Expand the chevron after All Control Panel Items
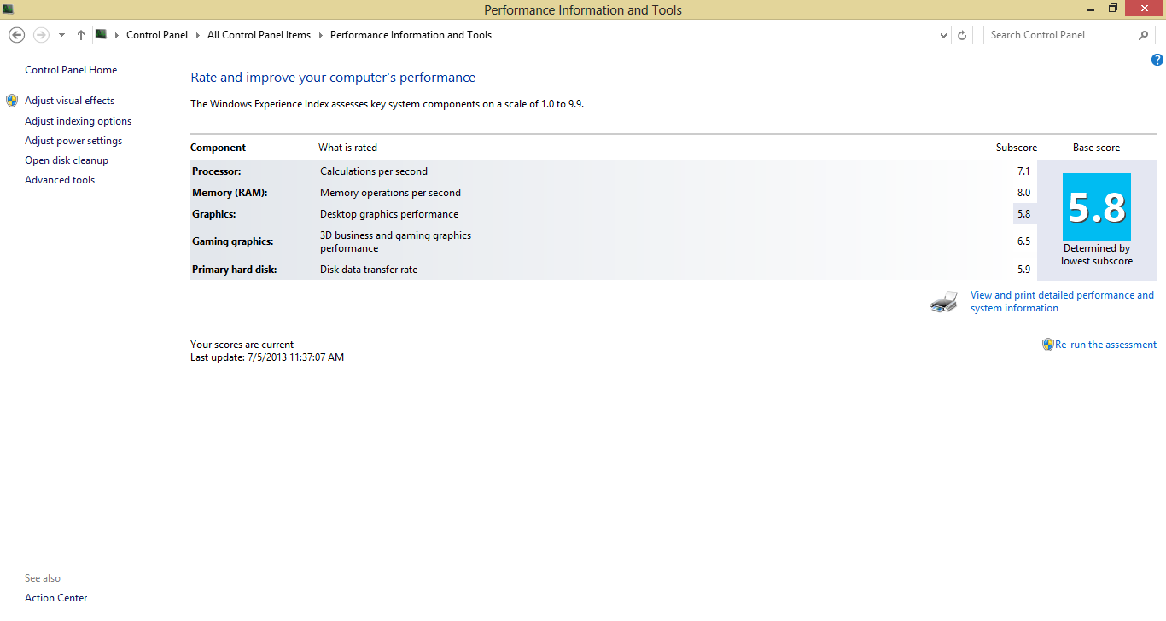The height and width of the screenshot is (621, 1166). [x=320, y=36]
